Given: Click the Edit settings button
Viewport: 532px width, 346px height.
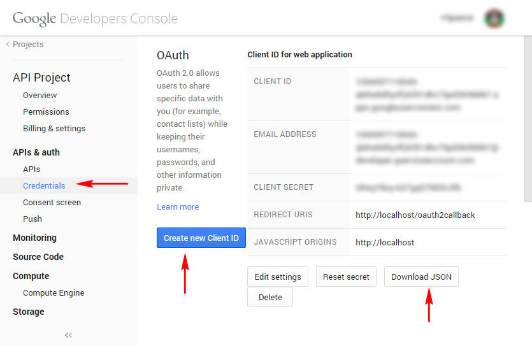Looking at the screenshot, I should (x=278, y=277).
